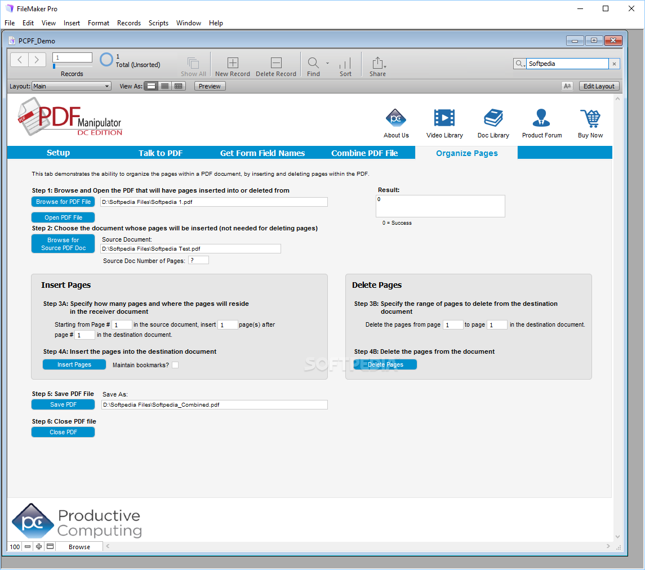Open the Video Library icon

pyautogui.click(x=444, y=118)
